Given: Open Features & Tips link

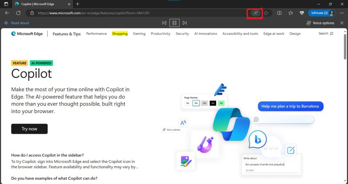Looking at the screenshot, I should click(67, 34).
